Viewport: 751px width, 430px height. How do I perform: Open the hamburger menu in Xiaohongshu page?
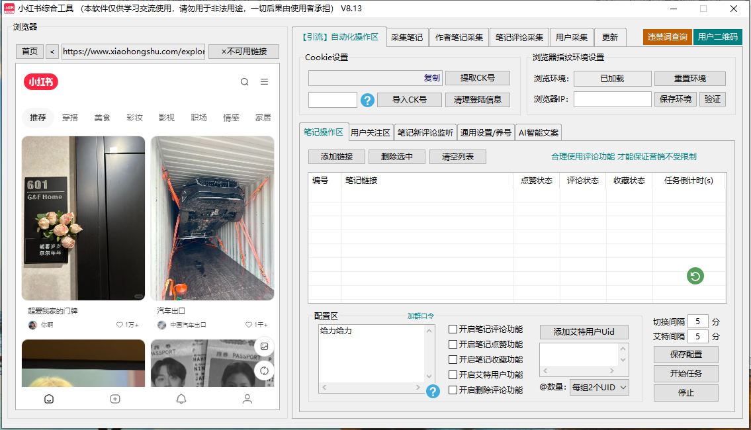point(264,82)
